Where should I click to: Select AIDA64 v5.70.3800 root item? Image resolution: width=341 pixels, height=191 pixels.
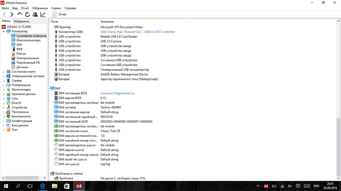pyautogui.click(x=16, y=27)
